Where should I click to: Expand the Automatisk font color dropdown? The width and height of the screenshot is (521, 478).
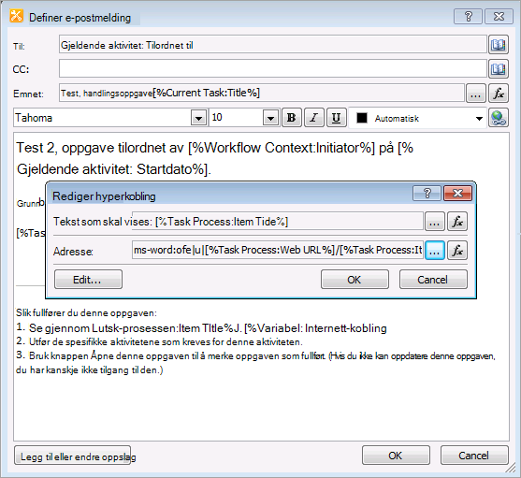click(x=479, y=118)
